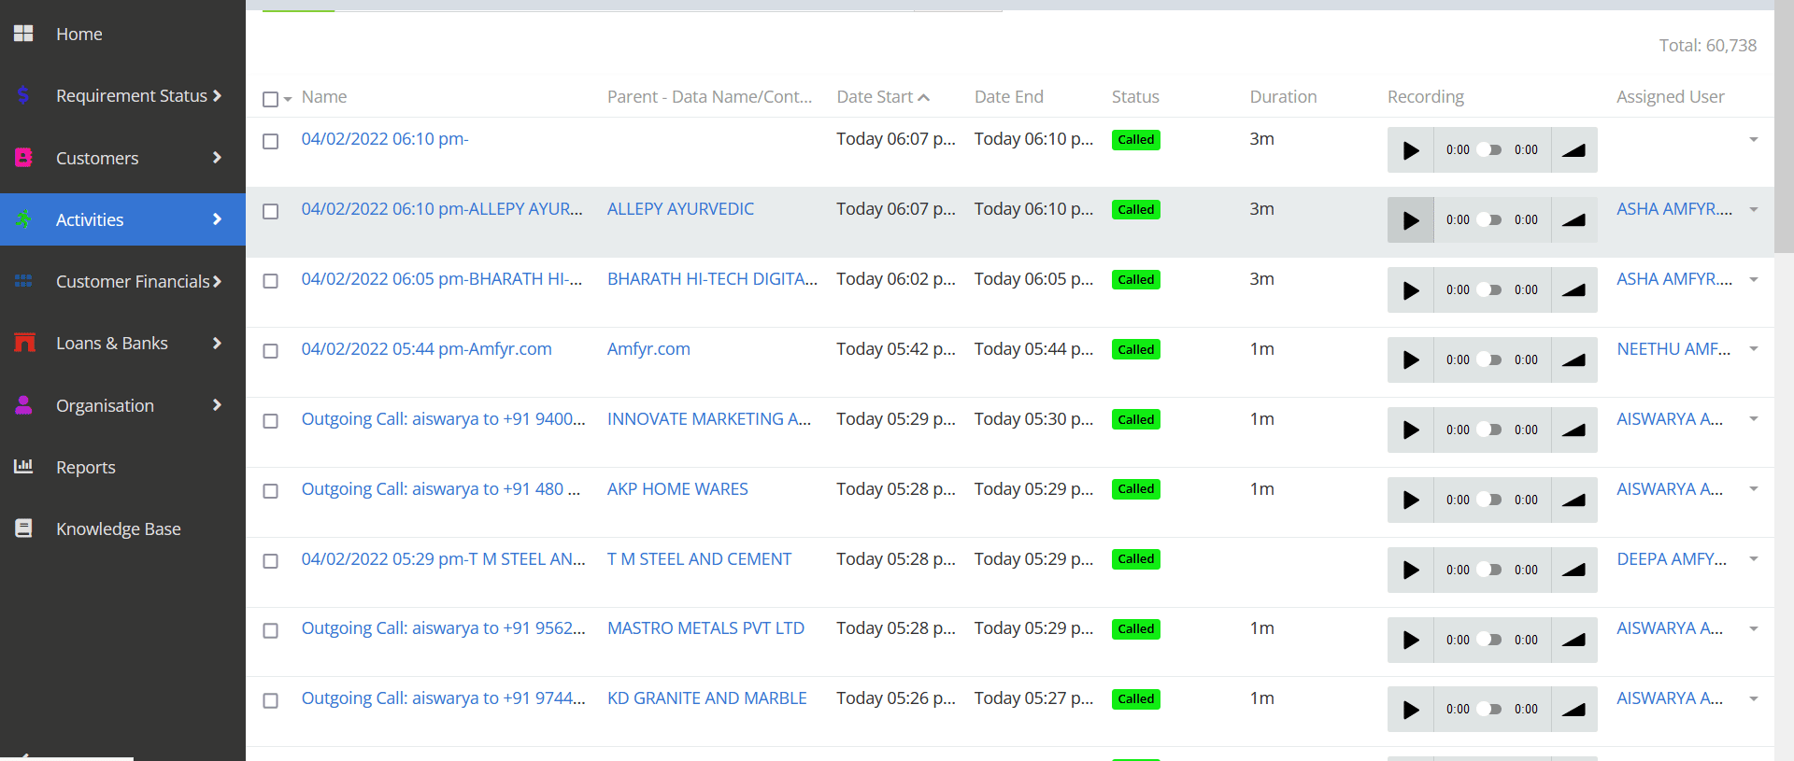Expand the Customers sidebar submenu
This screenshot has width=1794, height=761.
pyautogui.click(x=217, y=158)
